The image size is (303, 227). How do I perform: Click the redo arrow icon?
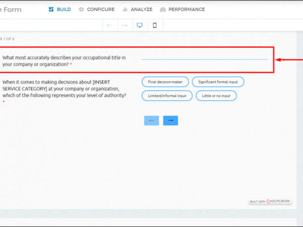pos(125,25)
